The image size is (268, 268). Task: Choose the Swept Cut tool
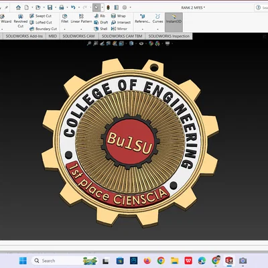point(40,16)
